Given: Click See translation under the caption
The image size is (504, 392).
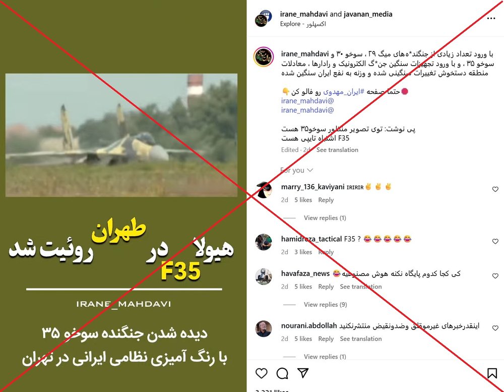Looking at the screenshot, I should click(337, 150).
